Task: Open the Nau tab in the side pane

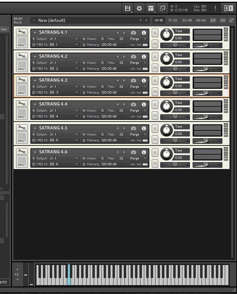Action: tap(4, 29)
